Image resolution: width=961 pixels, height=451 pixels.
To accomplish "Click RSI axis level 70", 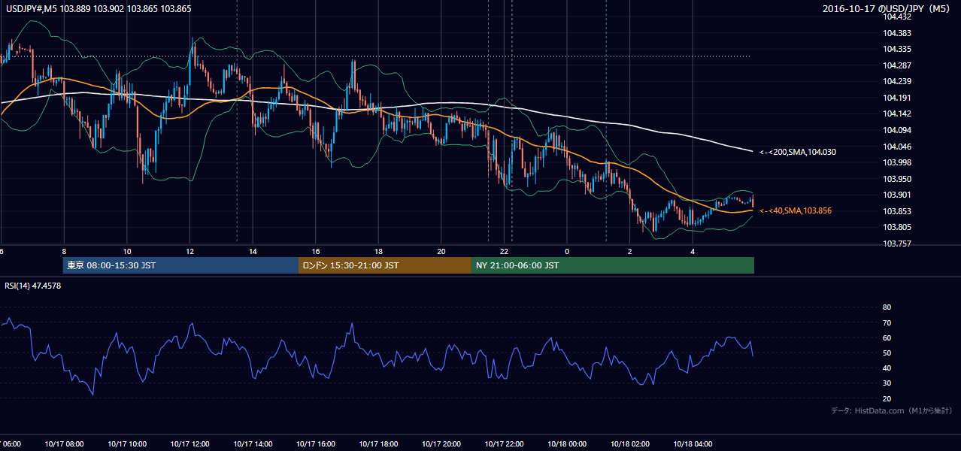I will click(887, 322).
